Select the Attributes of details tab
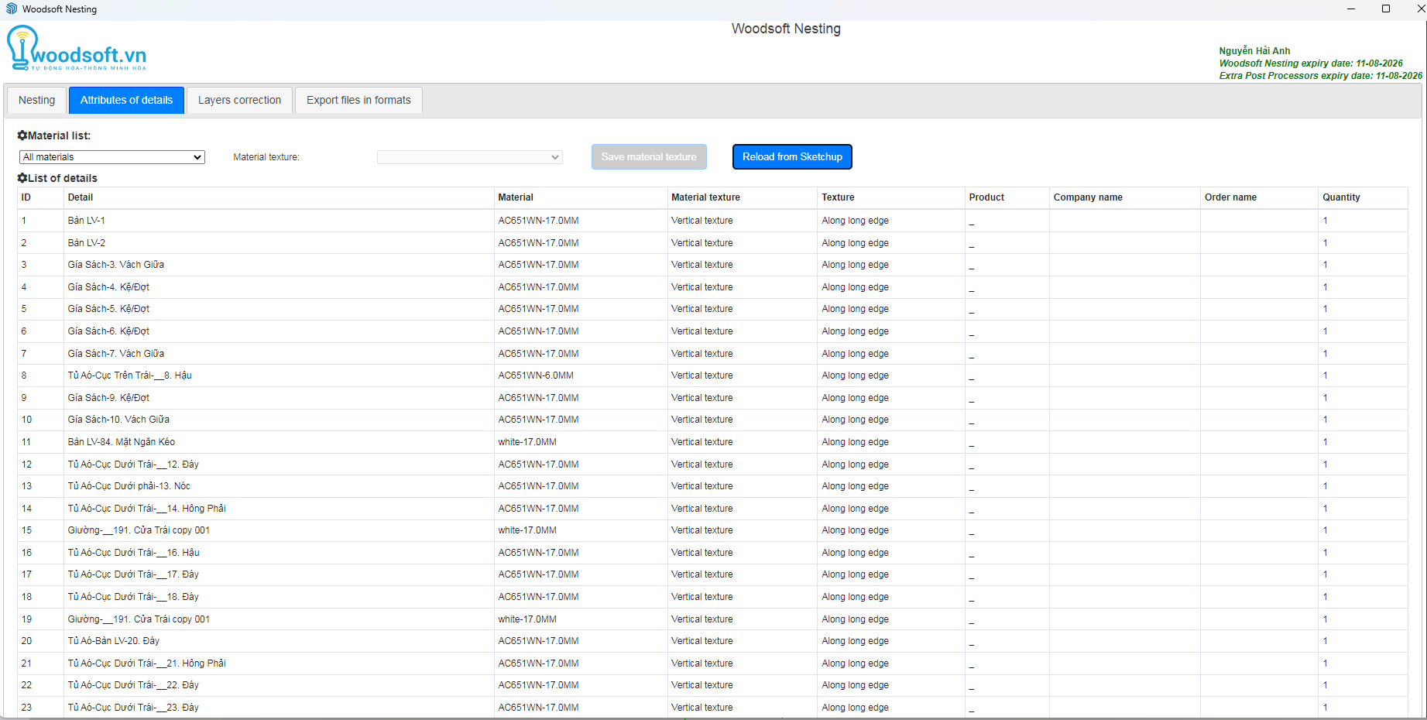Image resolution: width=1427 pixels, height=720 pixels. 126,100
